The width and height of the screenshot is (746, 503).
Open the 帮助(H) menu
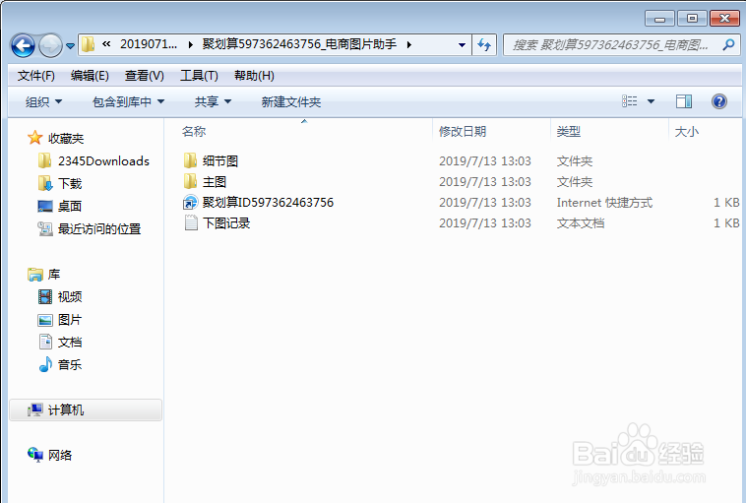254,76
